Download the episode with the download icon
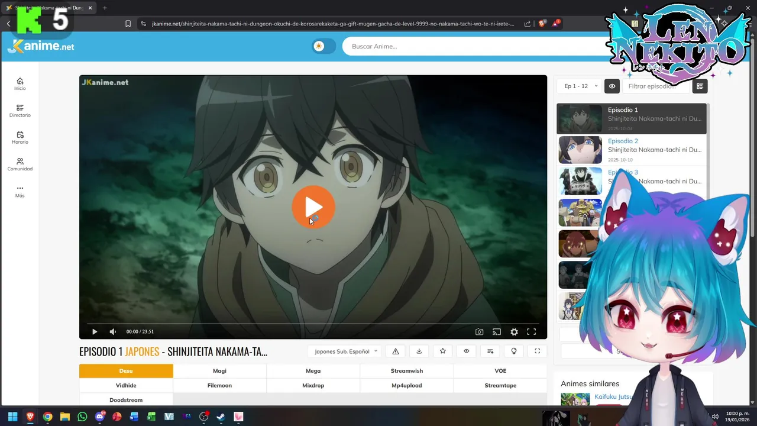The height and width of the screenshot is (426, 757). [419, 351]
